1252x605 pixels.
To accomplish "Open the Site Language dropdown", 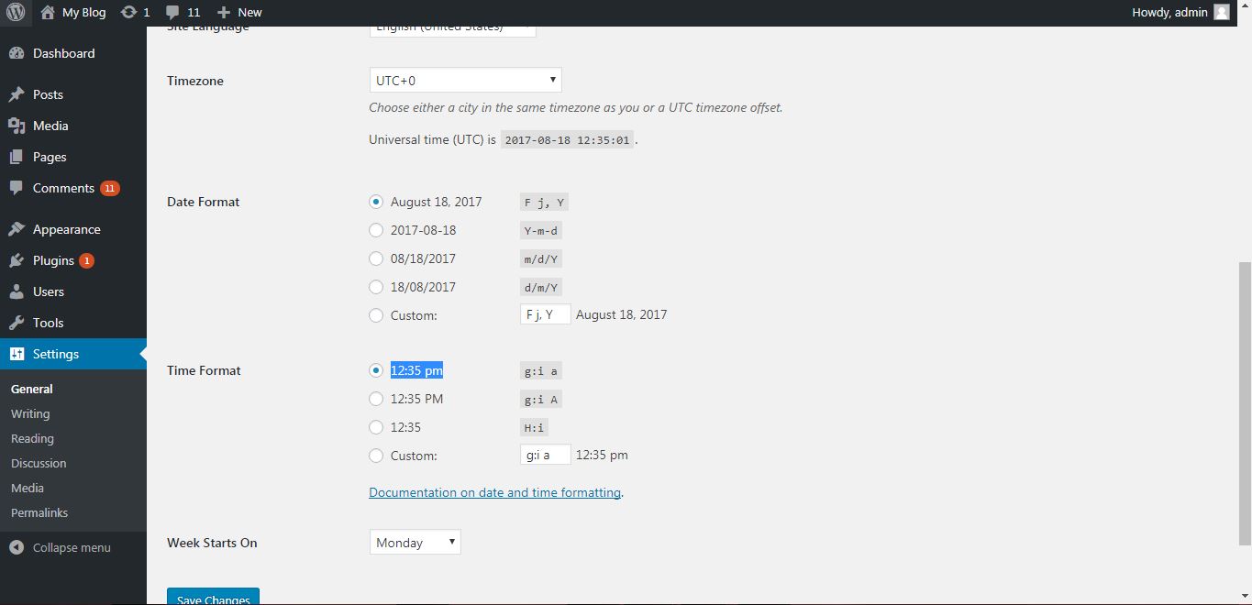I will coord(452,31).
